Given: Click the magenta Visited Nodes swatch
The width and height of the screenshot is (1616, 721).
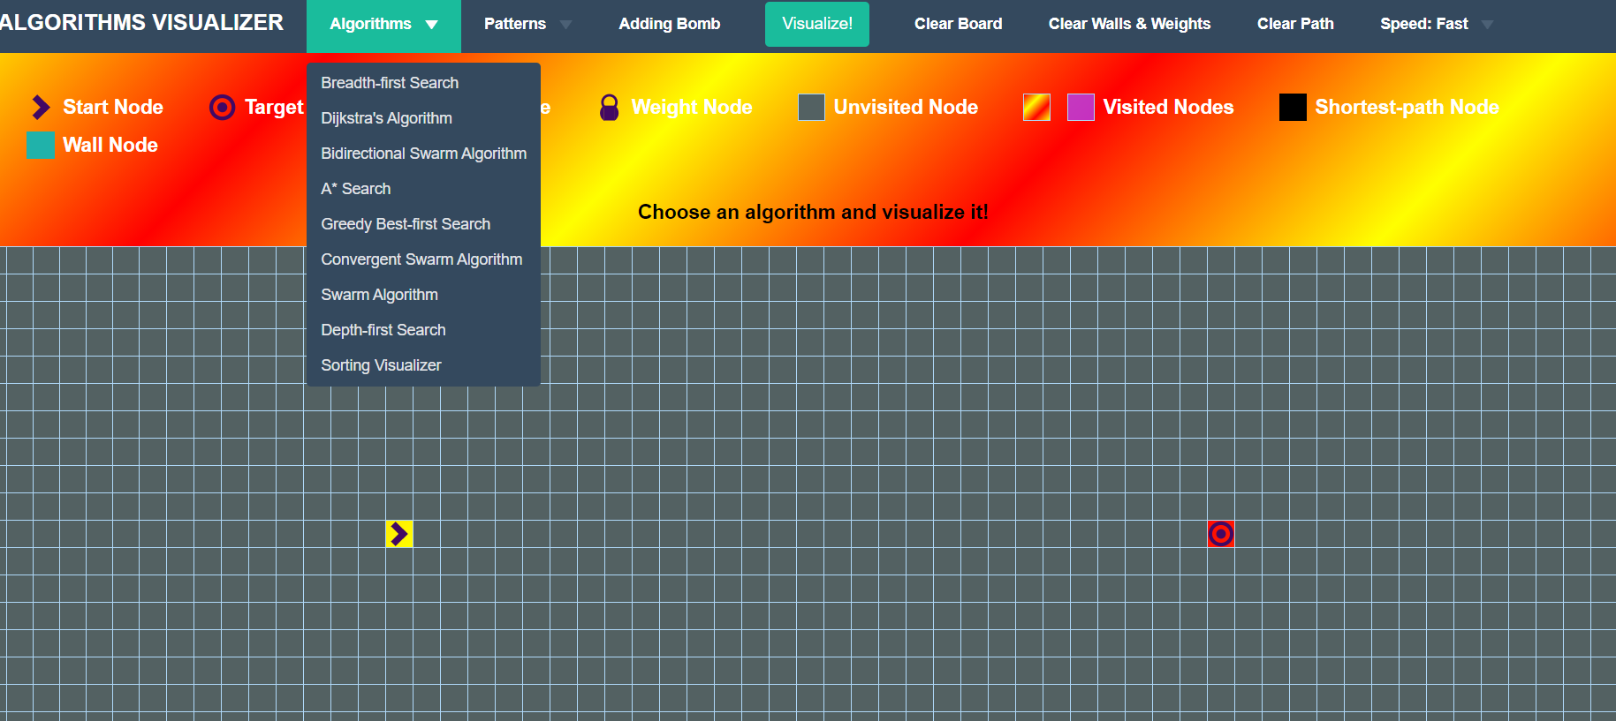Looking at the screenshot, I should tap(1081, 107).
